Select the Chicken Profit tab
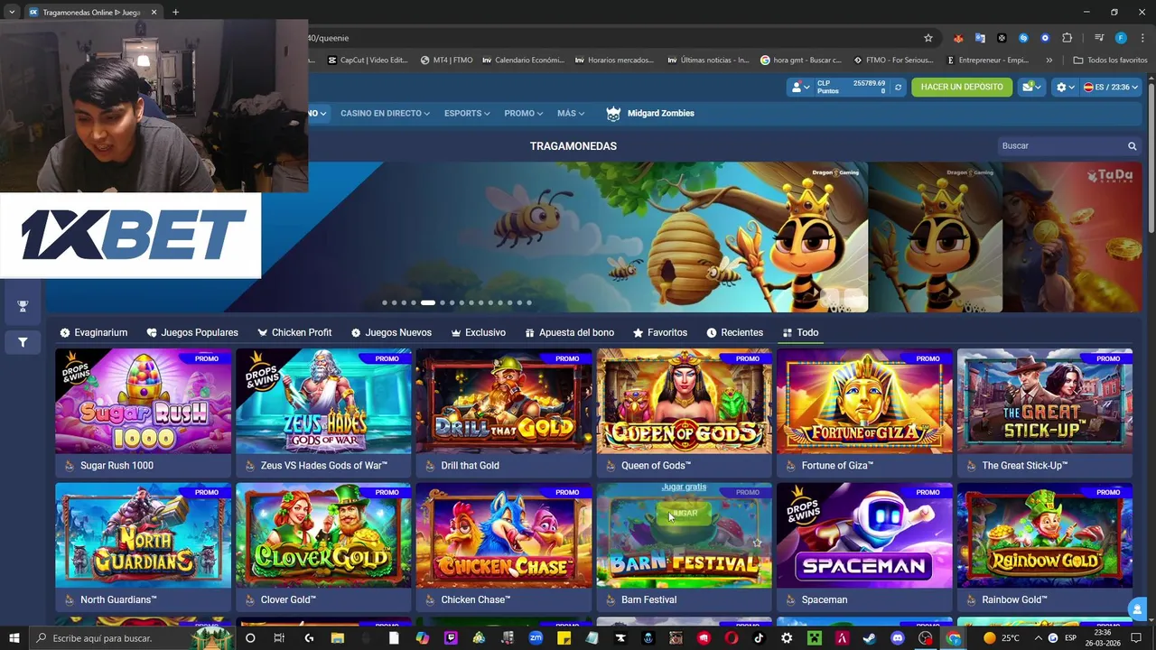 [294, 333]
